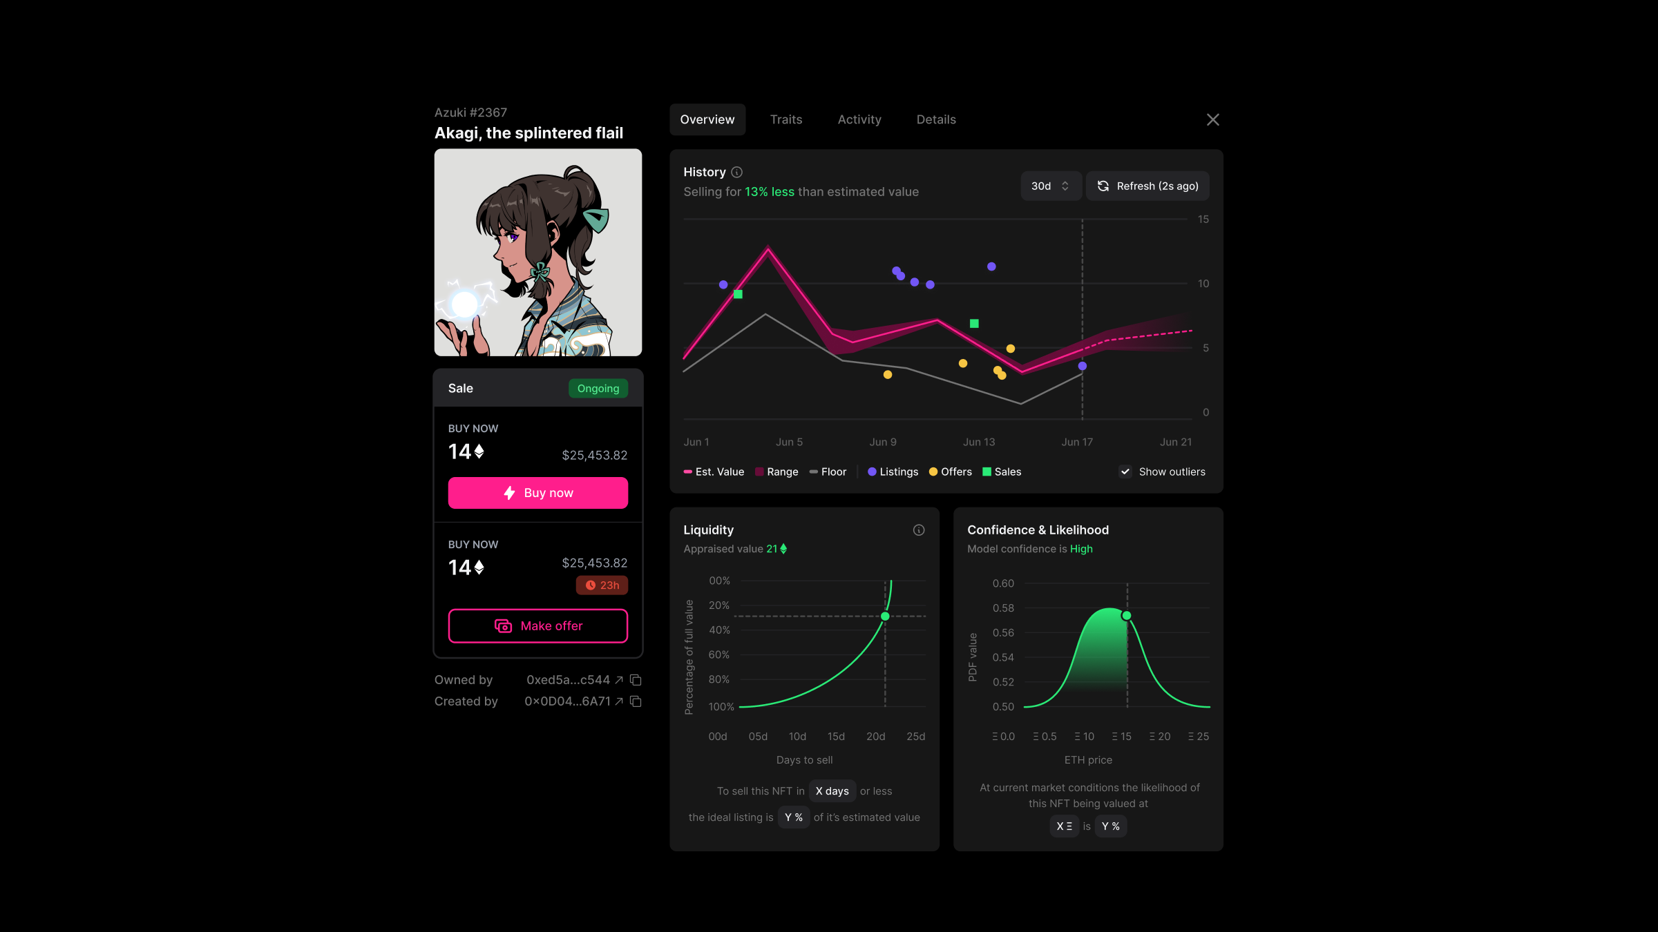Switch to the Activity tab

pyautogui.click(x=859, y=119)
